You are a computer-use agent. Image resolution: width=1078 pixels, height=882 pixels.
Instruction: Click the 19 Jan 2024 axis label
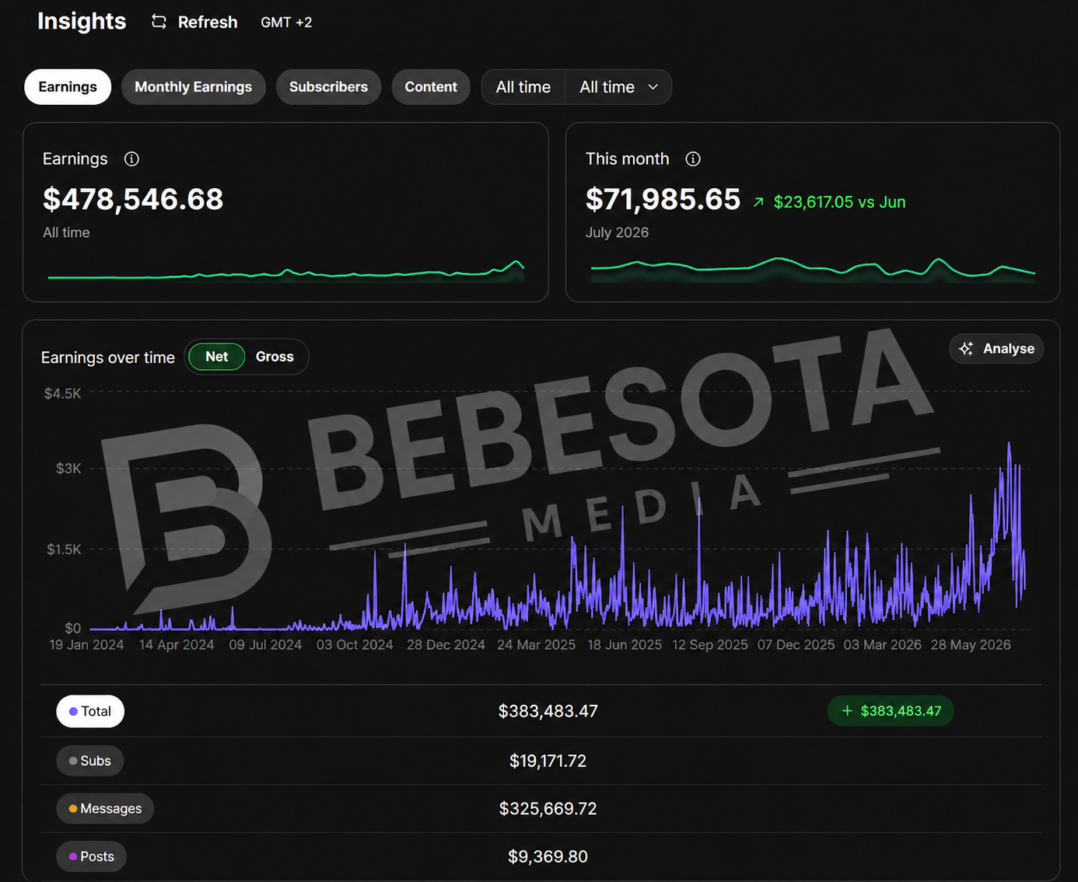(x=86, y=645)
